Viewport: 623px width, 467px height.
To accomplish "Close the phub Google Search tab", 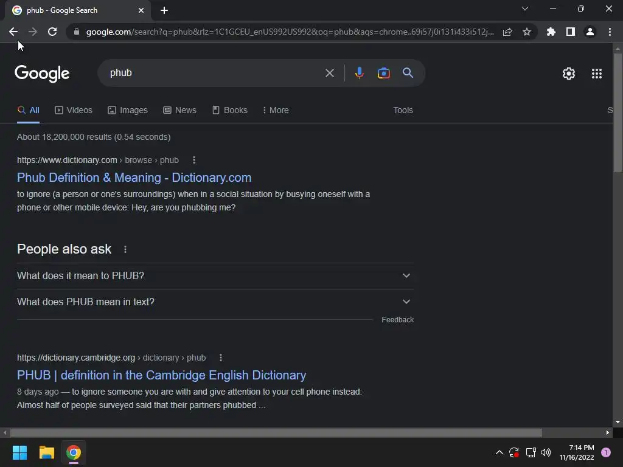I will click(141, 10).
